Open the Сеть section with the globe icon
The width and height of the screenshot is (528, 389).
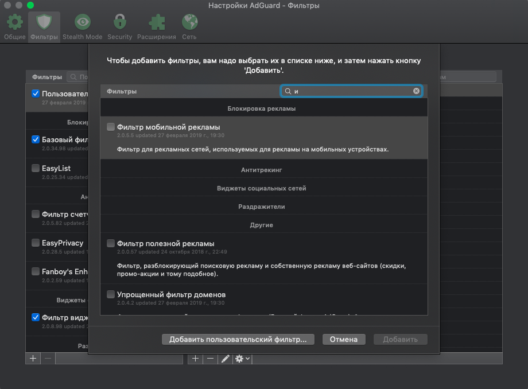click(x=189, y=26)
